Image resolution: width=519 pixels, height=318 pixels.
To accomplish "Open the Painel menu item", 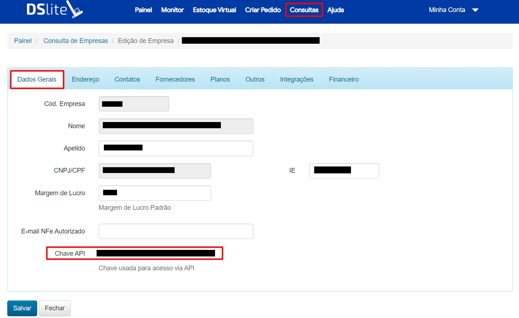I will pos(143,10).
